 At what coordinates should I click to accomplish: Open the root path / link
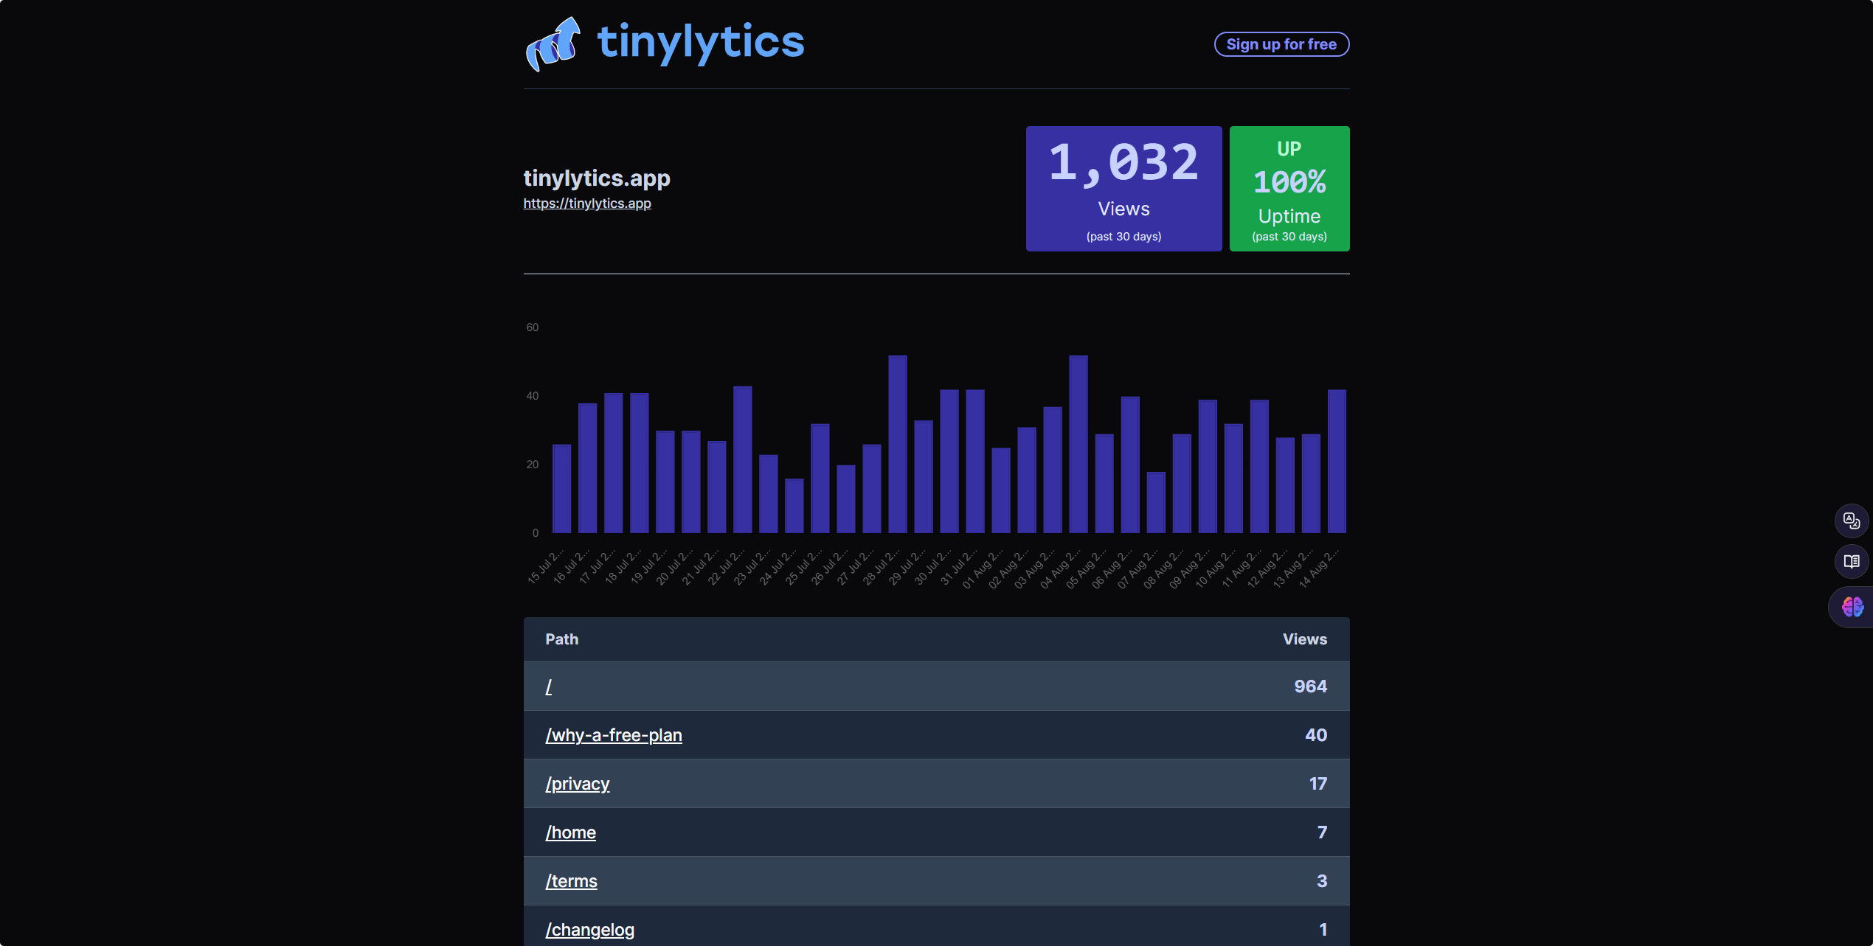click(548, 686)
